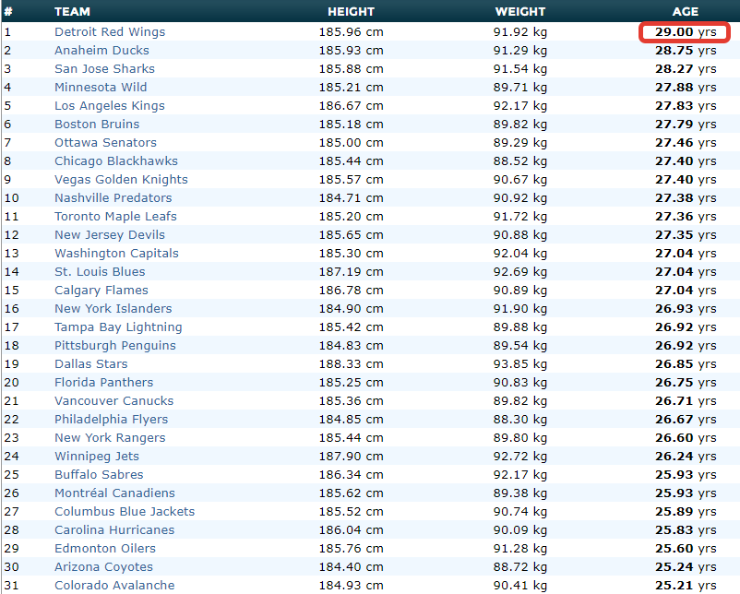Open Toronto Maple Leafs team page
The image size is (740, 594).
tap(115, 217)
